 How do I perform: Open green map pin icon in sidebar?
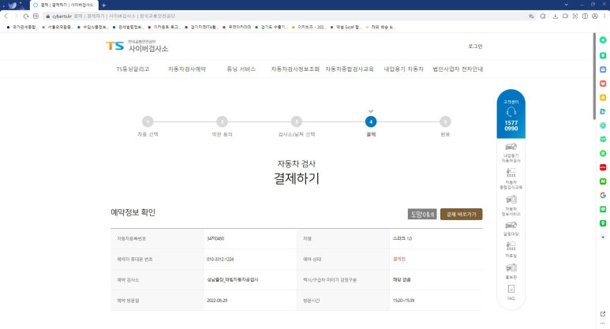[x=603, y=223]
